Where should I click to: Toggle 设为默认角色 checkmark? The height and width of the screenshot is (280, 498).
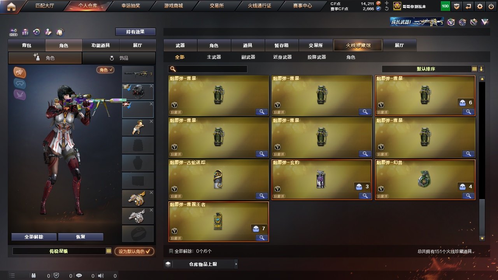point(134,251)
